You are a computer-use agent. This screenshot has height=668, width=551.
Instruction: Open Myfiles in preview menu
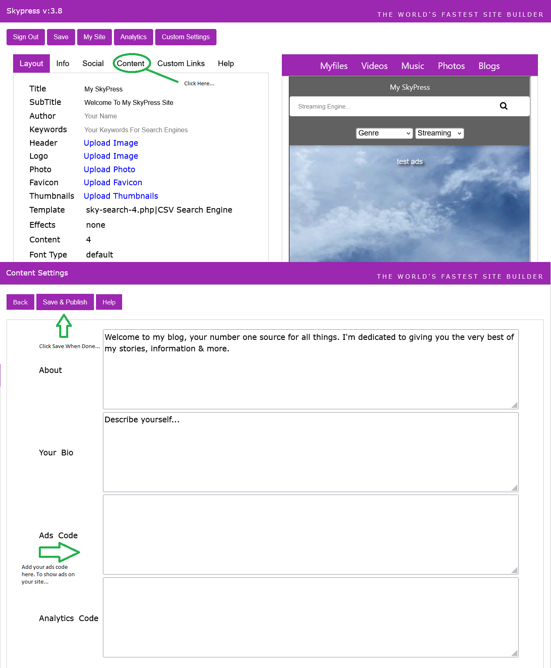coord(334,66)
